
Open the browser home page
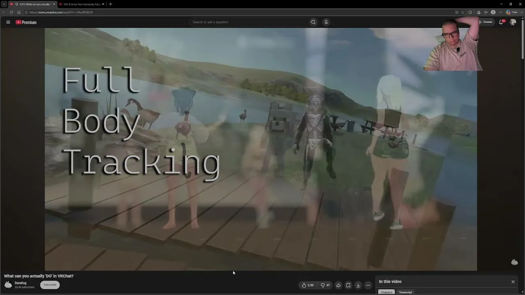point(18,12)
